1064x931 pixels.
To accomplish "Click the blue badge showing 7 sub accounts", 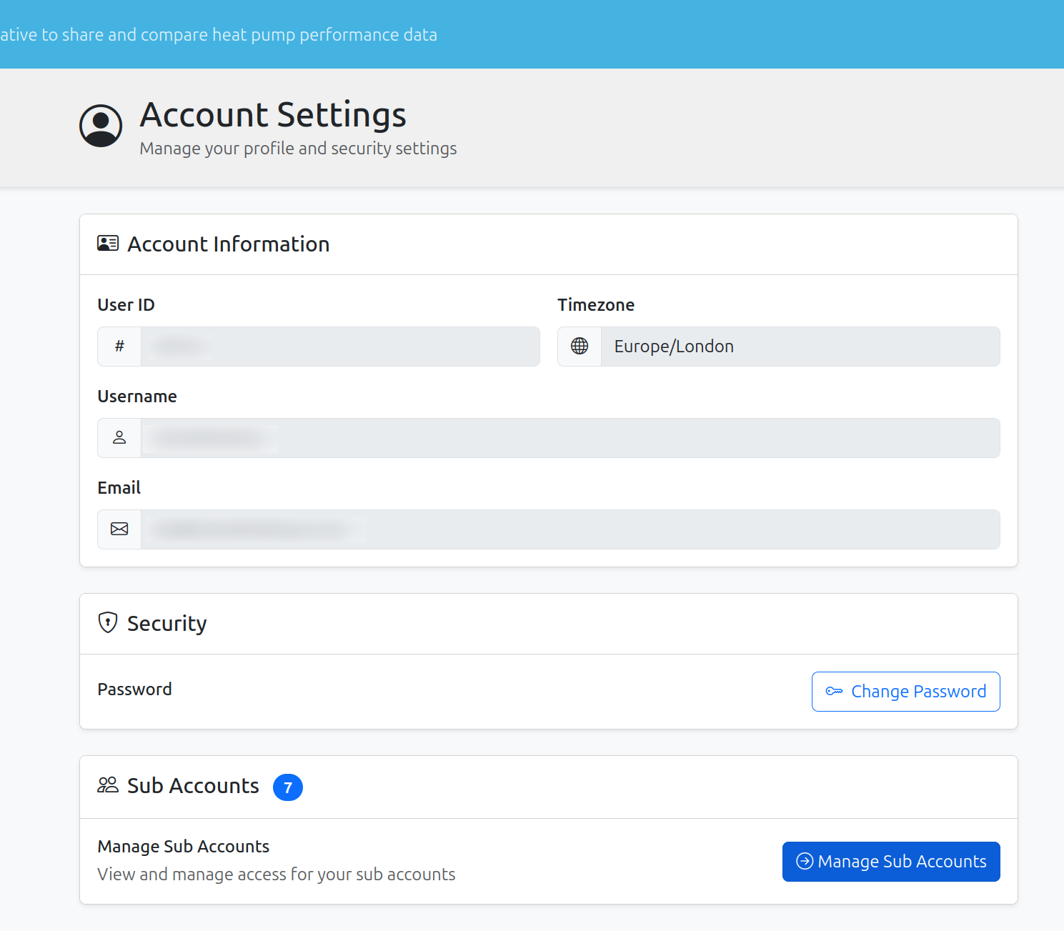I will coord(288,787).
